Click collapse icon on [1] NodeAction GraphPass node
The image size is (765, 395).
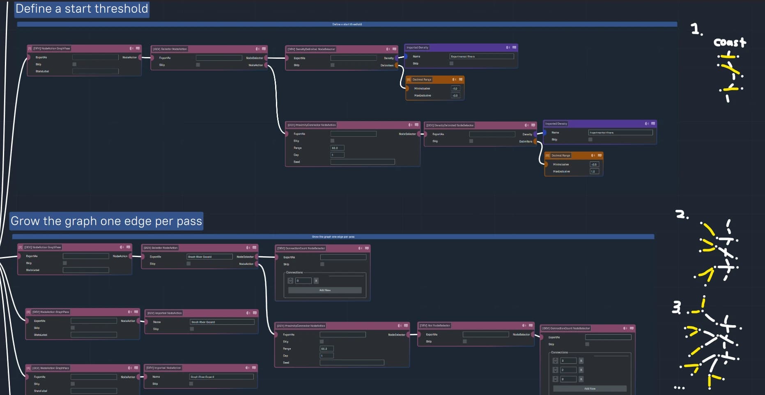coord(131,48)
